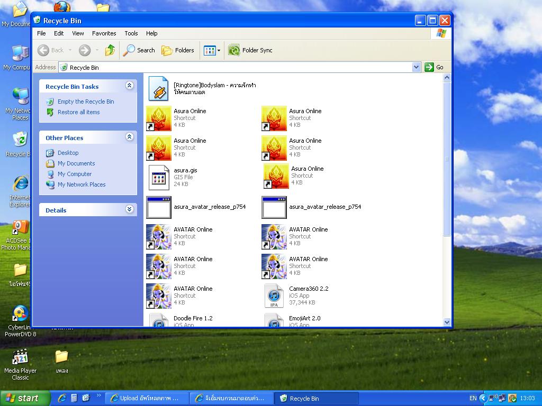Select the right asura_avatar_release_p754 program icon

(274, 207)
